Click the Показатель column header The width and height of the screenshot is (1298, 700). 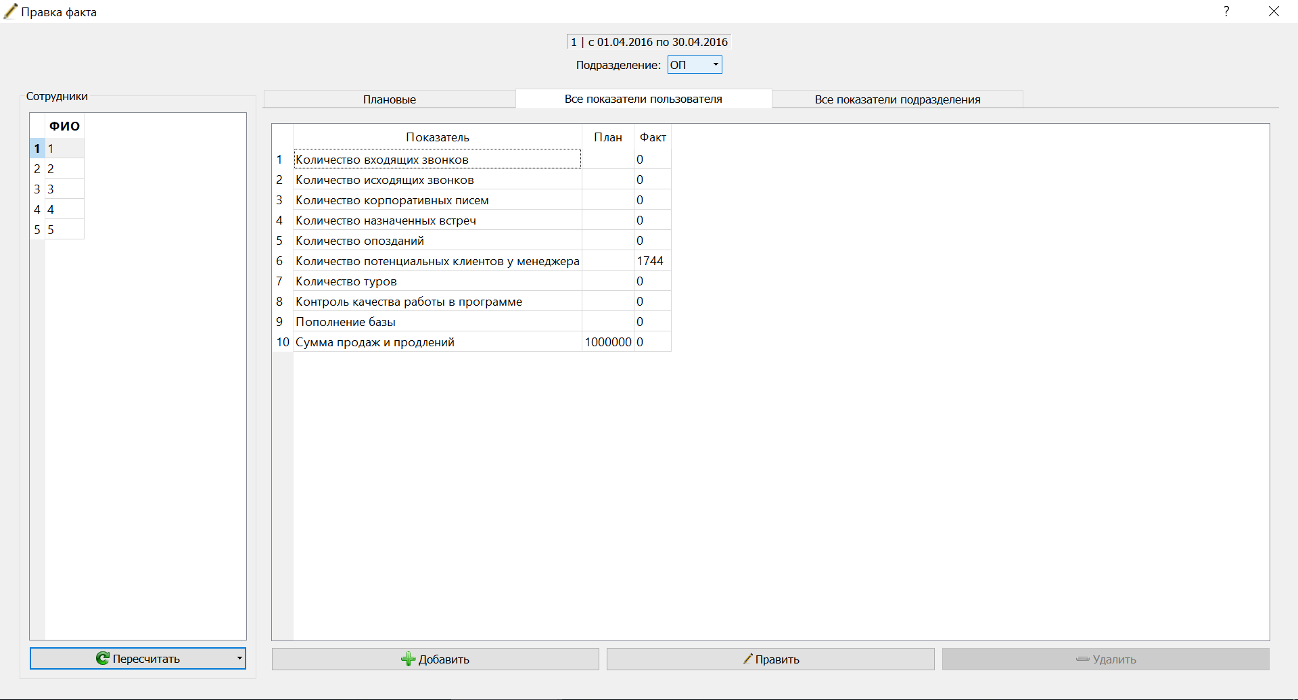pos(438,137)
